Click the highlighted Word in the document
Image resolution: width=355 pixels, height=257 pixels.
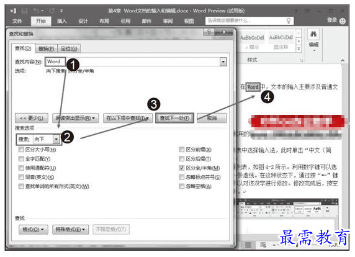coord(253,87)
